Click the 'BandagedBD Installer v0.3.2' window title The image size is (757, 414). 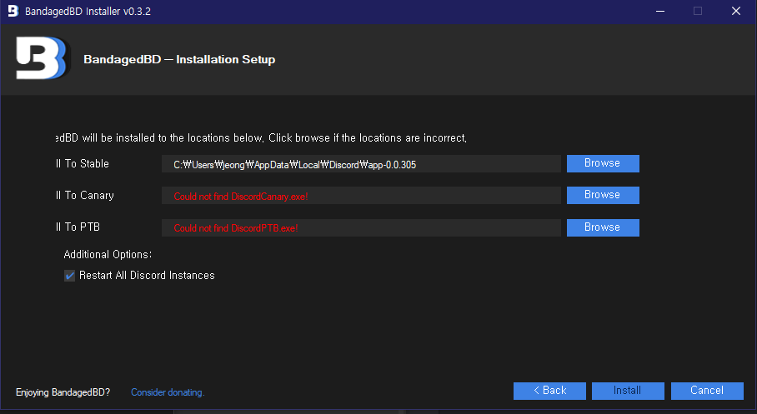coord(88,11)
